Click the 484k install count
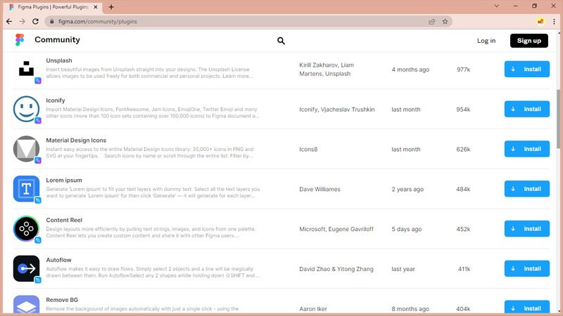 pos(463,189)
